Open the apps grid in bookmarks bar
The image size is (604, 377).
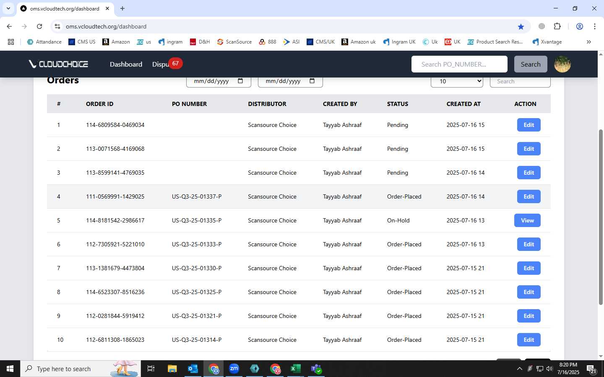point(11,42)
